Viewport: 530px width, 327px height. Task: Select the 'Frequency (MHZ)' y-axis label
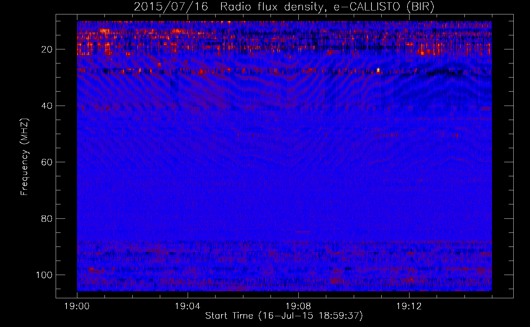pyautogui.click(x=25, y=157)
